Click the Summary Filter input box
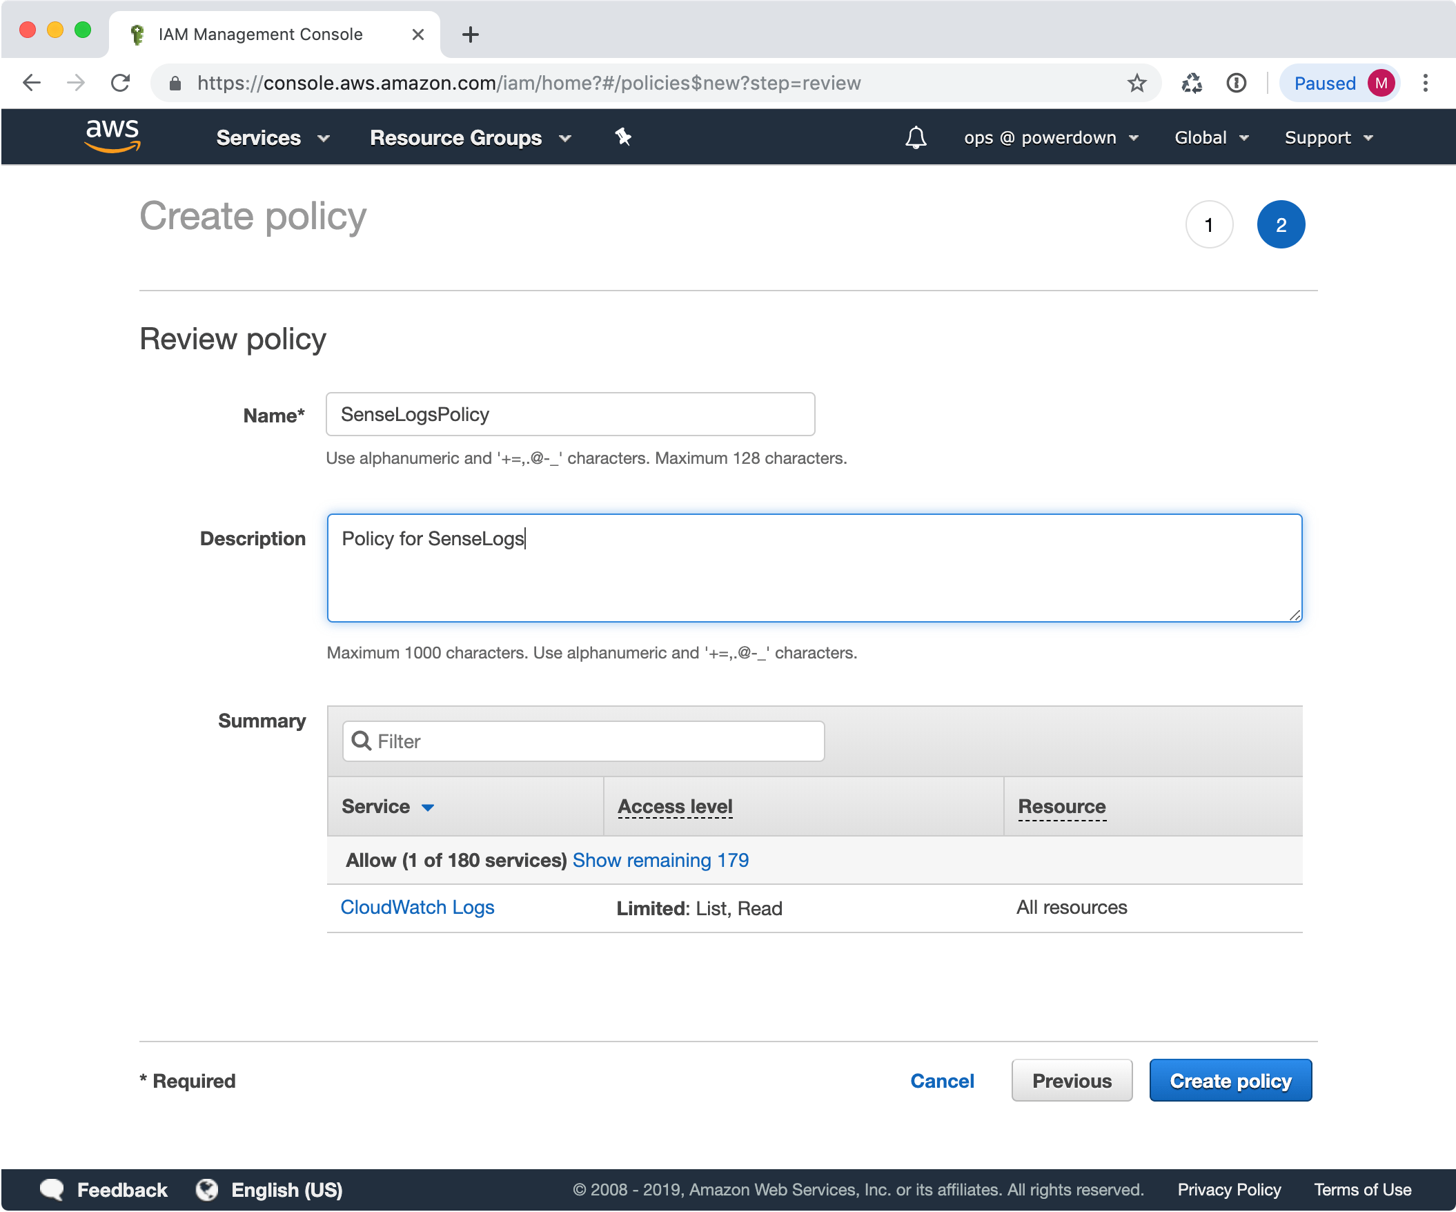This screenshot has height=1212, width=1456. click(583, 741)
